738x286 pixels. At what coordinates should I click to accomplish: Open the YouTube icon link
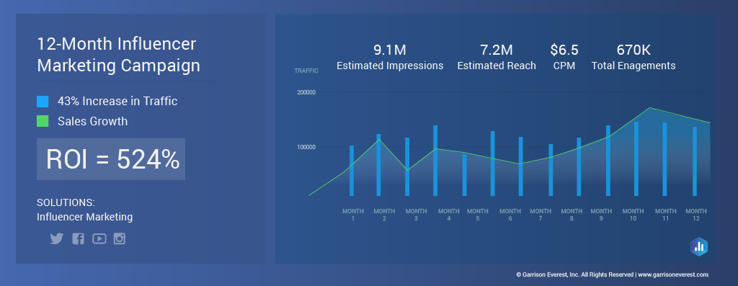pos(99,238)
